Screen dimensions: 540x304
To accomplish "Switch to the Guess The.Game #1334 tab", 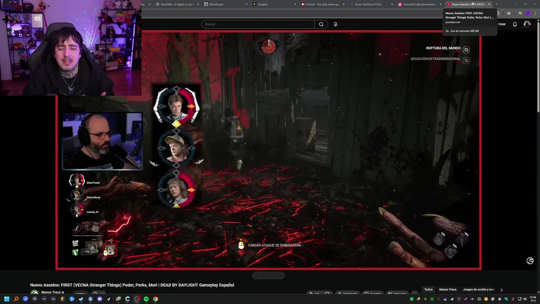I will (x=370, y=4).
